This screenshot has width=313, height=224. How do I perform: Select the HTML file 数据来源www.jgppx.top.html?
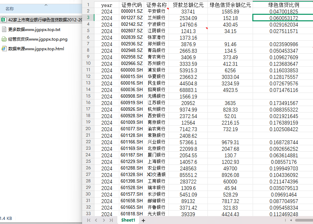click(33, 49)
